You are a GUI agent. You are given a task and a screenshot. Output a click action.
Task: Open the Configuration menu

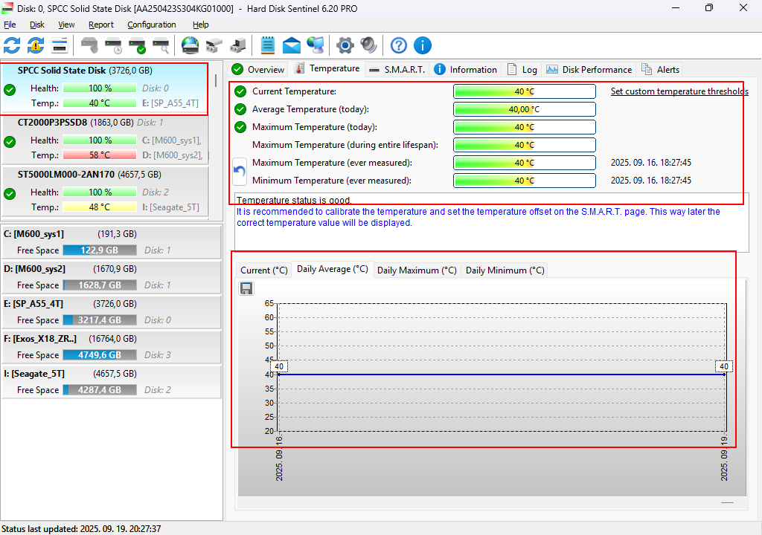coord(151,25)
